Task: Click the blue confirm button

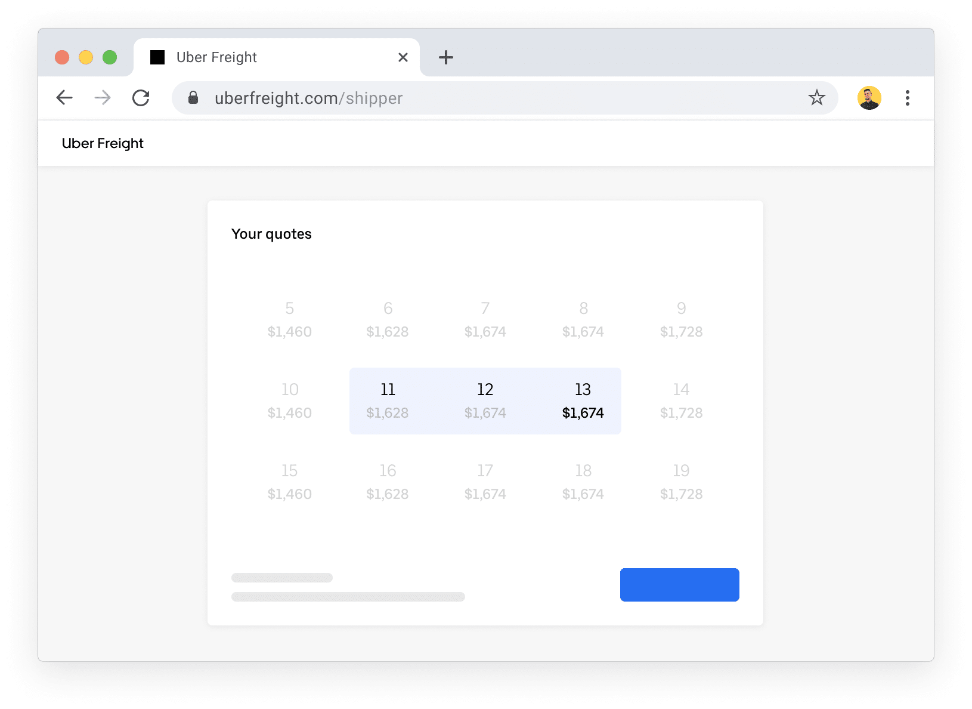Action: tap(680, 585)
